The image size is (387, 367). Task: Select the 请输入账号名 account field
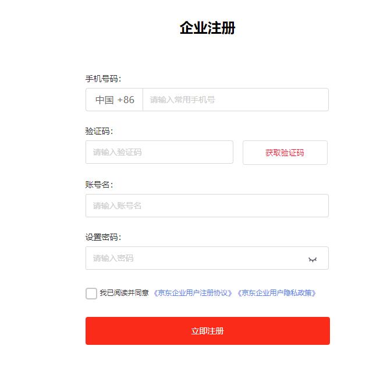pyautogui.click(x=207, y=206)
